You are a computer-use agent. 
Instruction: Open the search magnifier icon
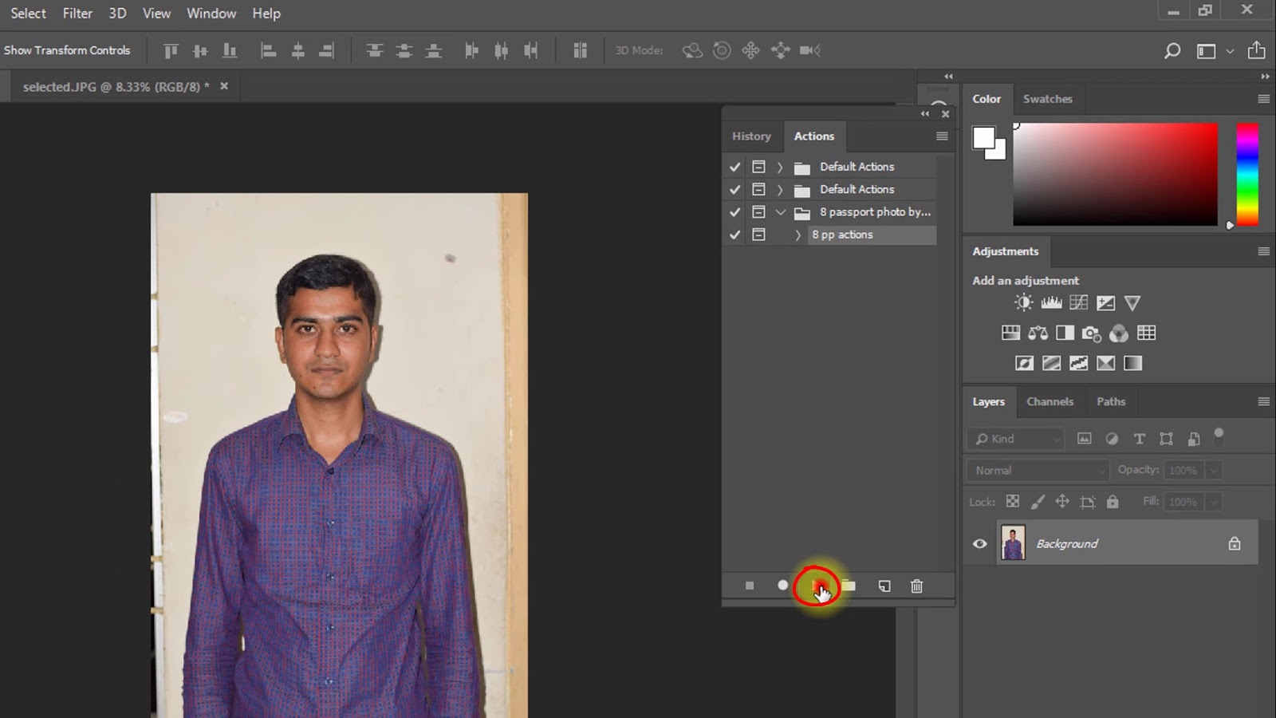1172,51
